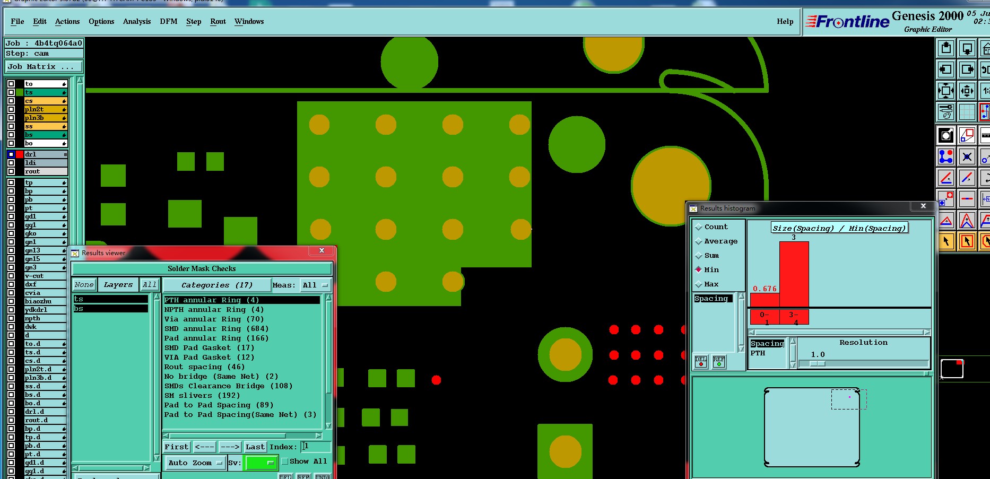Image resolution: width=990 pixels, height=479 pixels.
Task: Select 'SM slivers (192)' category row
Action: [x=242, y=396]
